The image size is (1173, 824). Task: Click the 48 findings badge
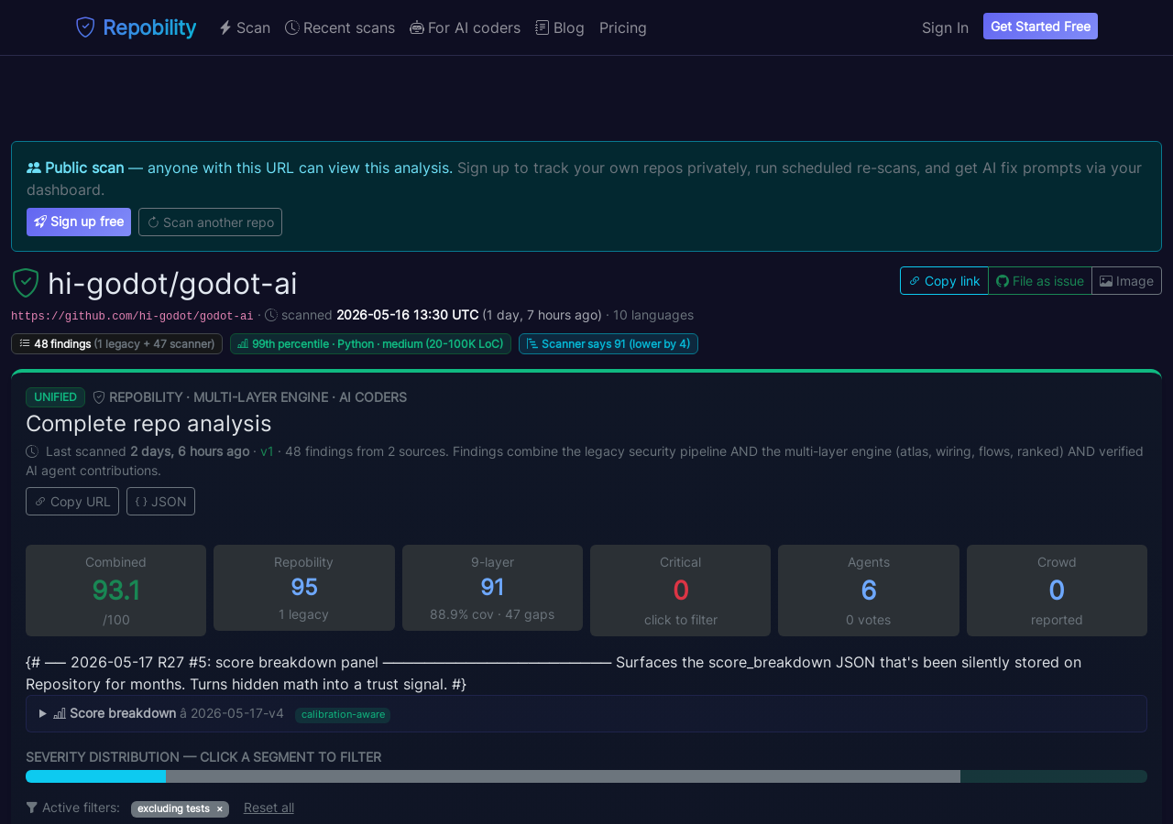tap(116, 343)
